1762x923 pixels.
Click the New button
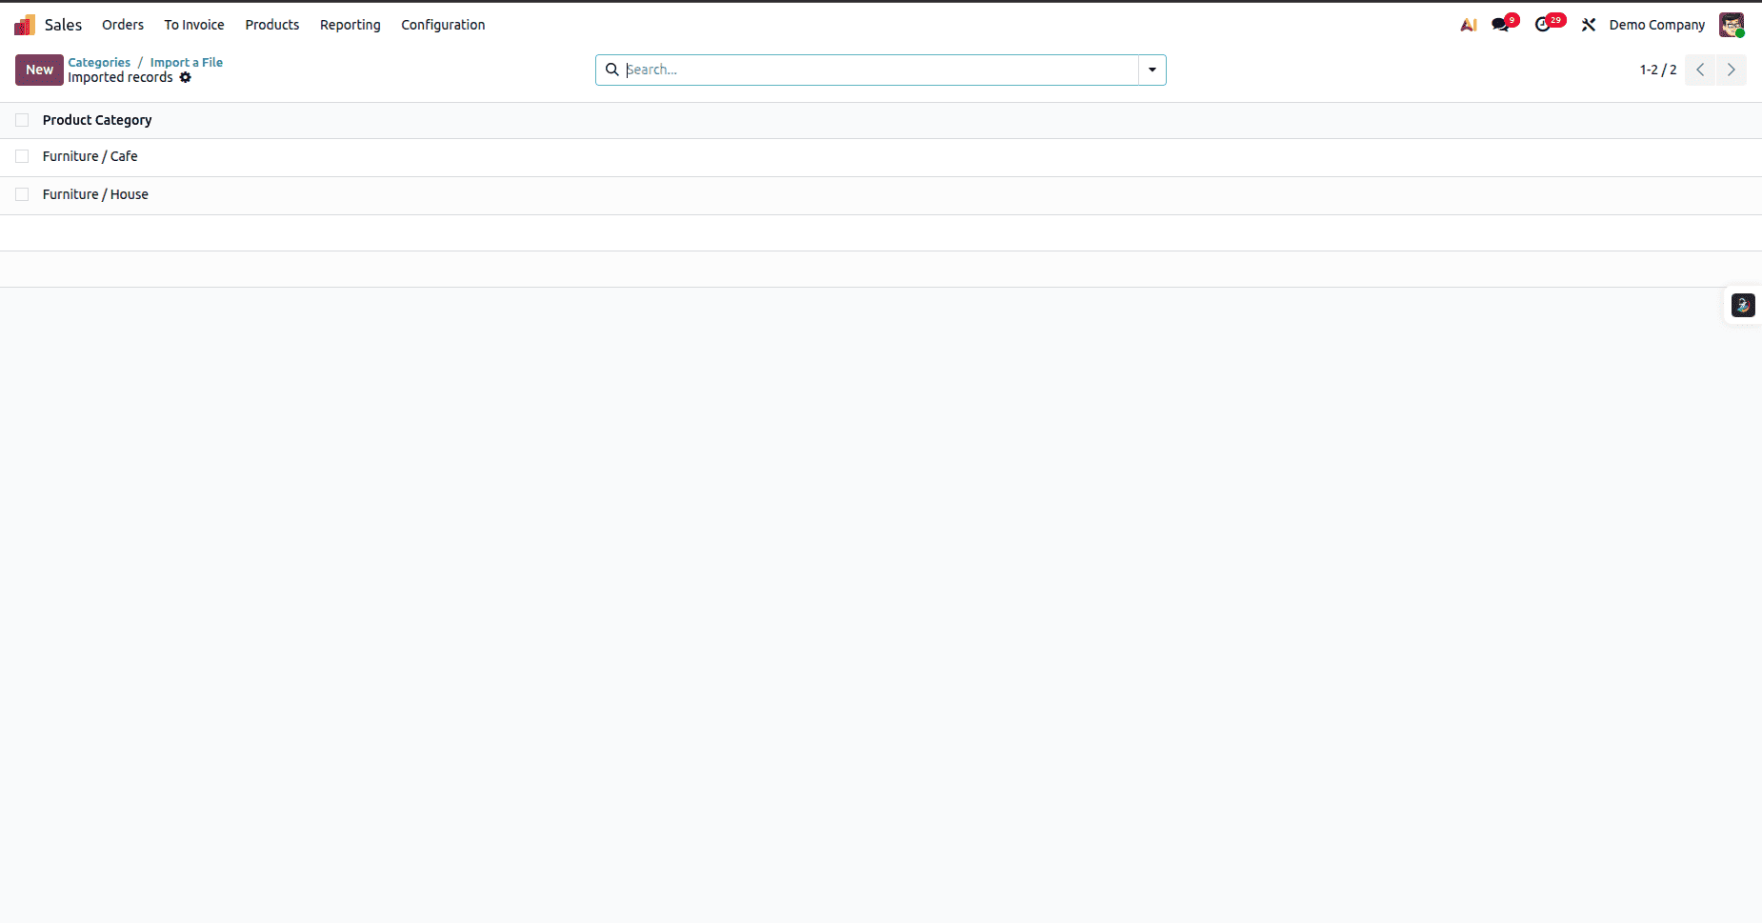(38, 70)
